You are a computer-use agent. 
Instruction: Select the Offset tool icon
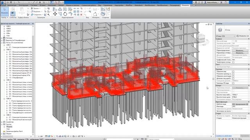60,9
